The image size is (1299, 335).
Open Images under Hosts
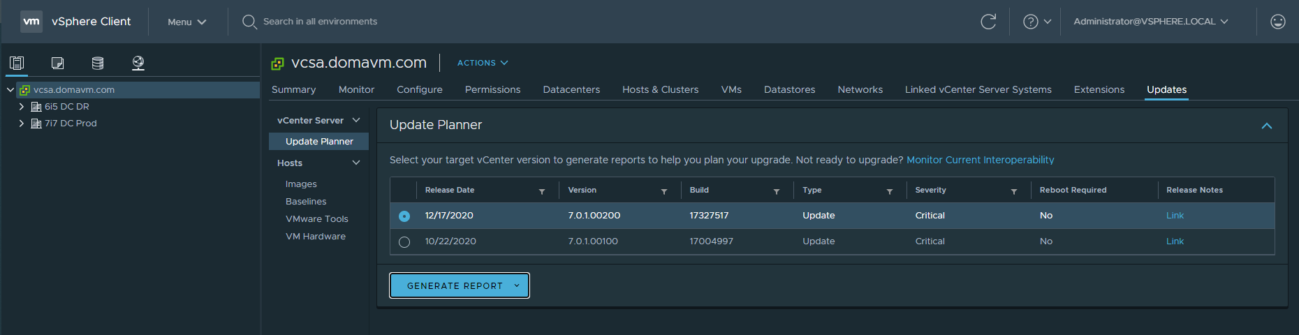301,184
